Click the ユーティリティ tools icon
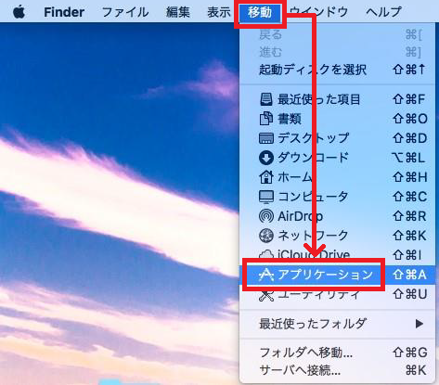Image resolution: width=439 pixels, height=385 pixels. click(x=265, y=295)
